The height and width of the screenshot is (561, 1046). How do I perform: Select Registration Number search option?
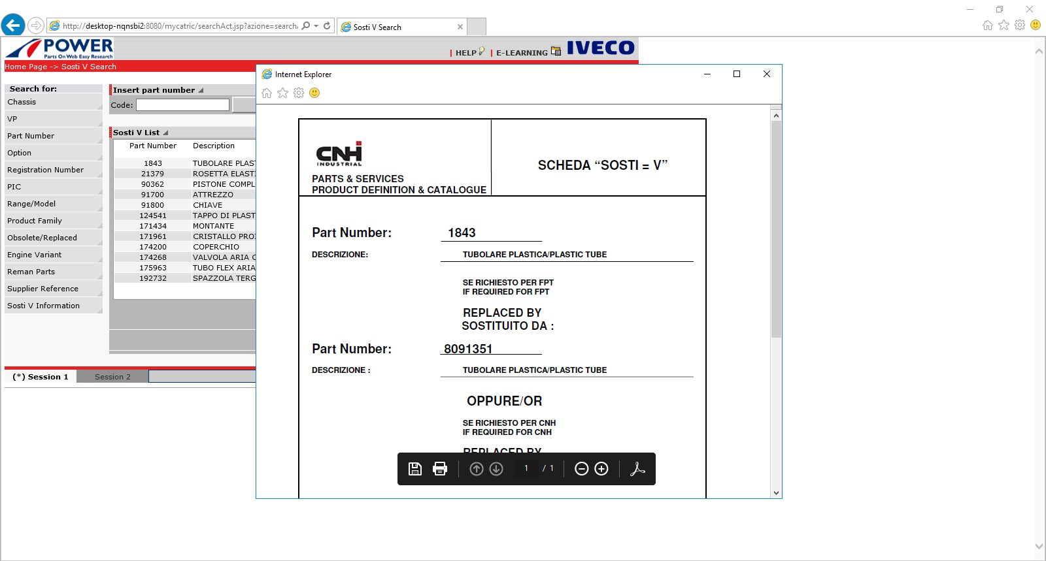(54, 170)
